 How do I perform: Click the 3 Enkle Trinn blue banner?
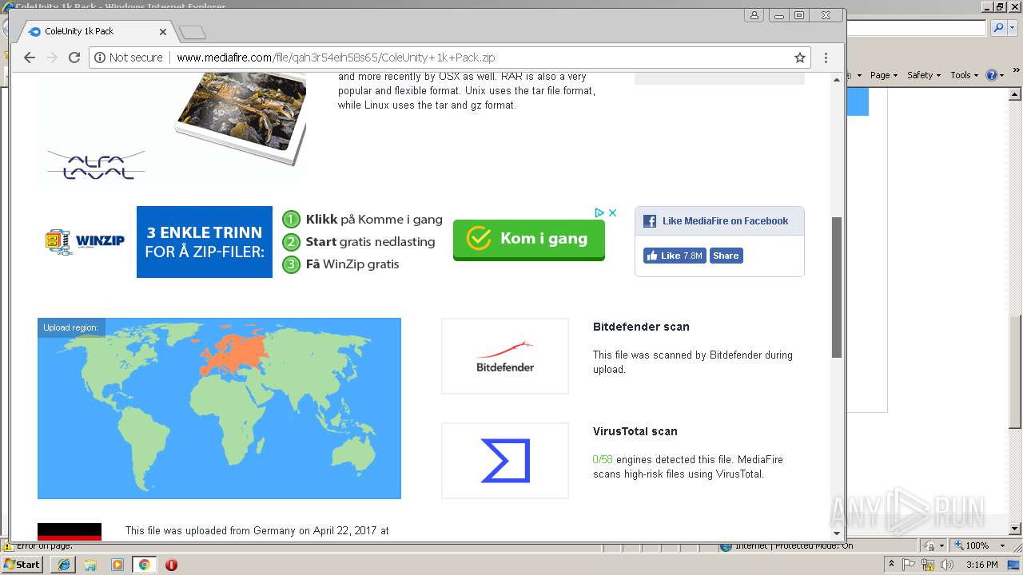click(x=205, y=242)
